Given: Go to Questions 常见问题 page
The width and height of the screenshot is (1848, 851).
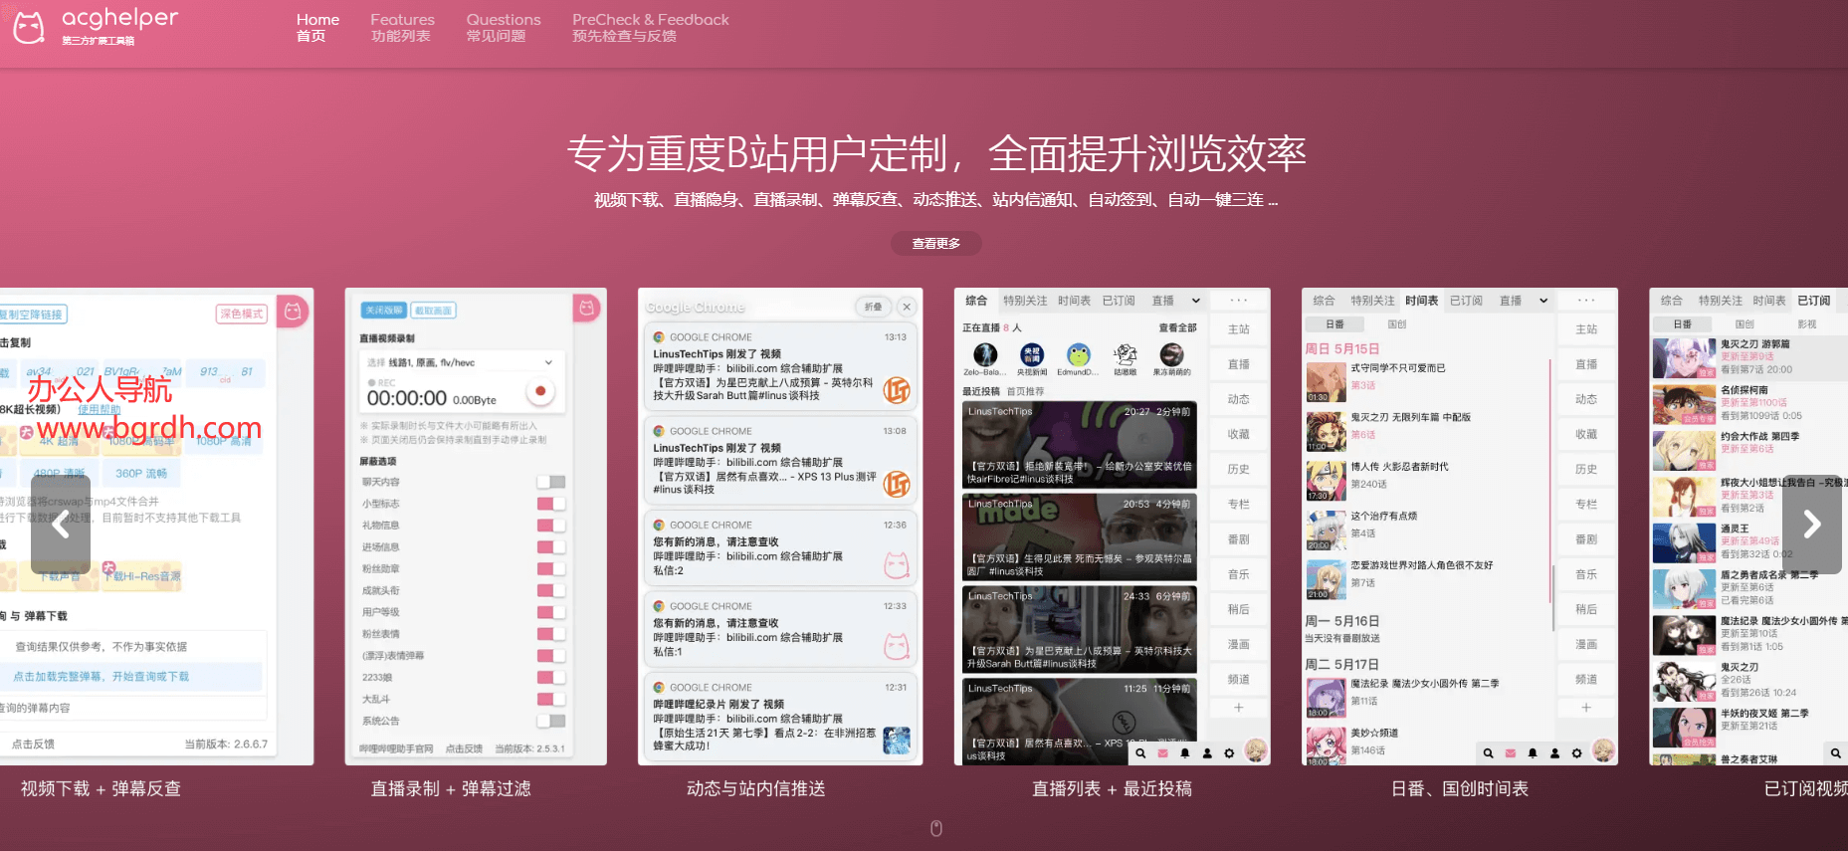Looking at the screenshot, I should (x=503, y=27).
